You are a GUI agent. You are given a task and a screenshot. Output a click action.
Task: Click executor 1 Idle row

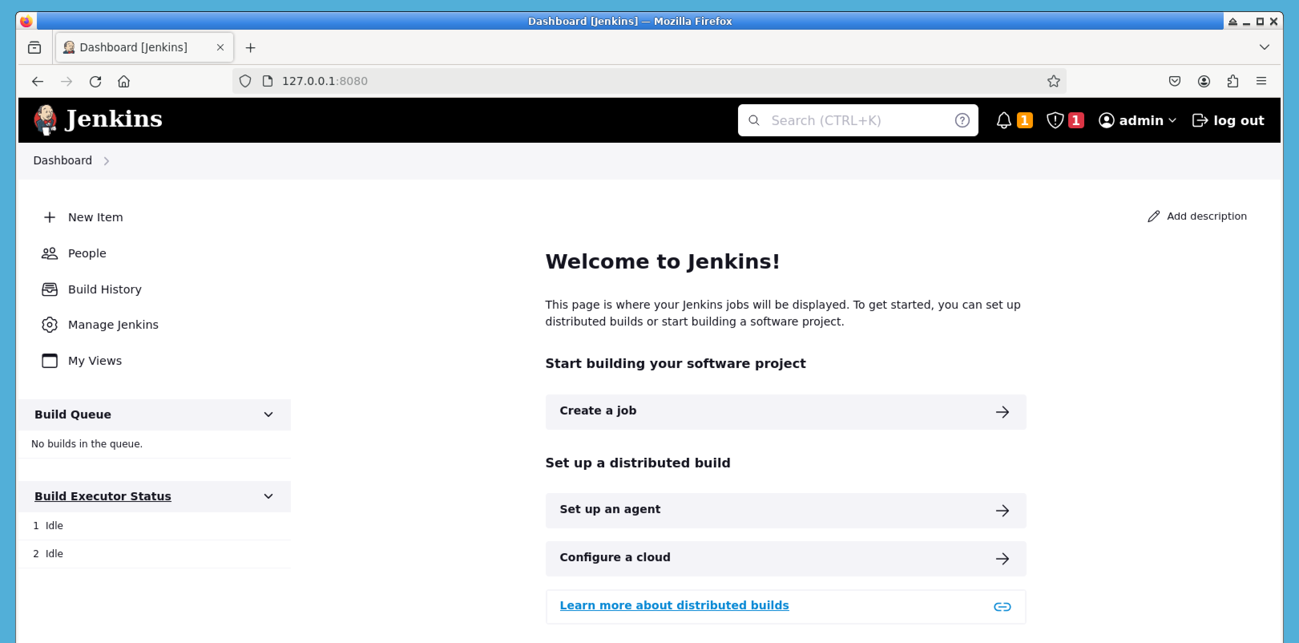point(155,526)
